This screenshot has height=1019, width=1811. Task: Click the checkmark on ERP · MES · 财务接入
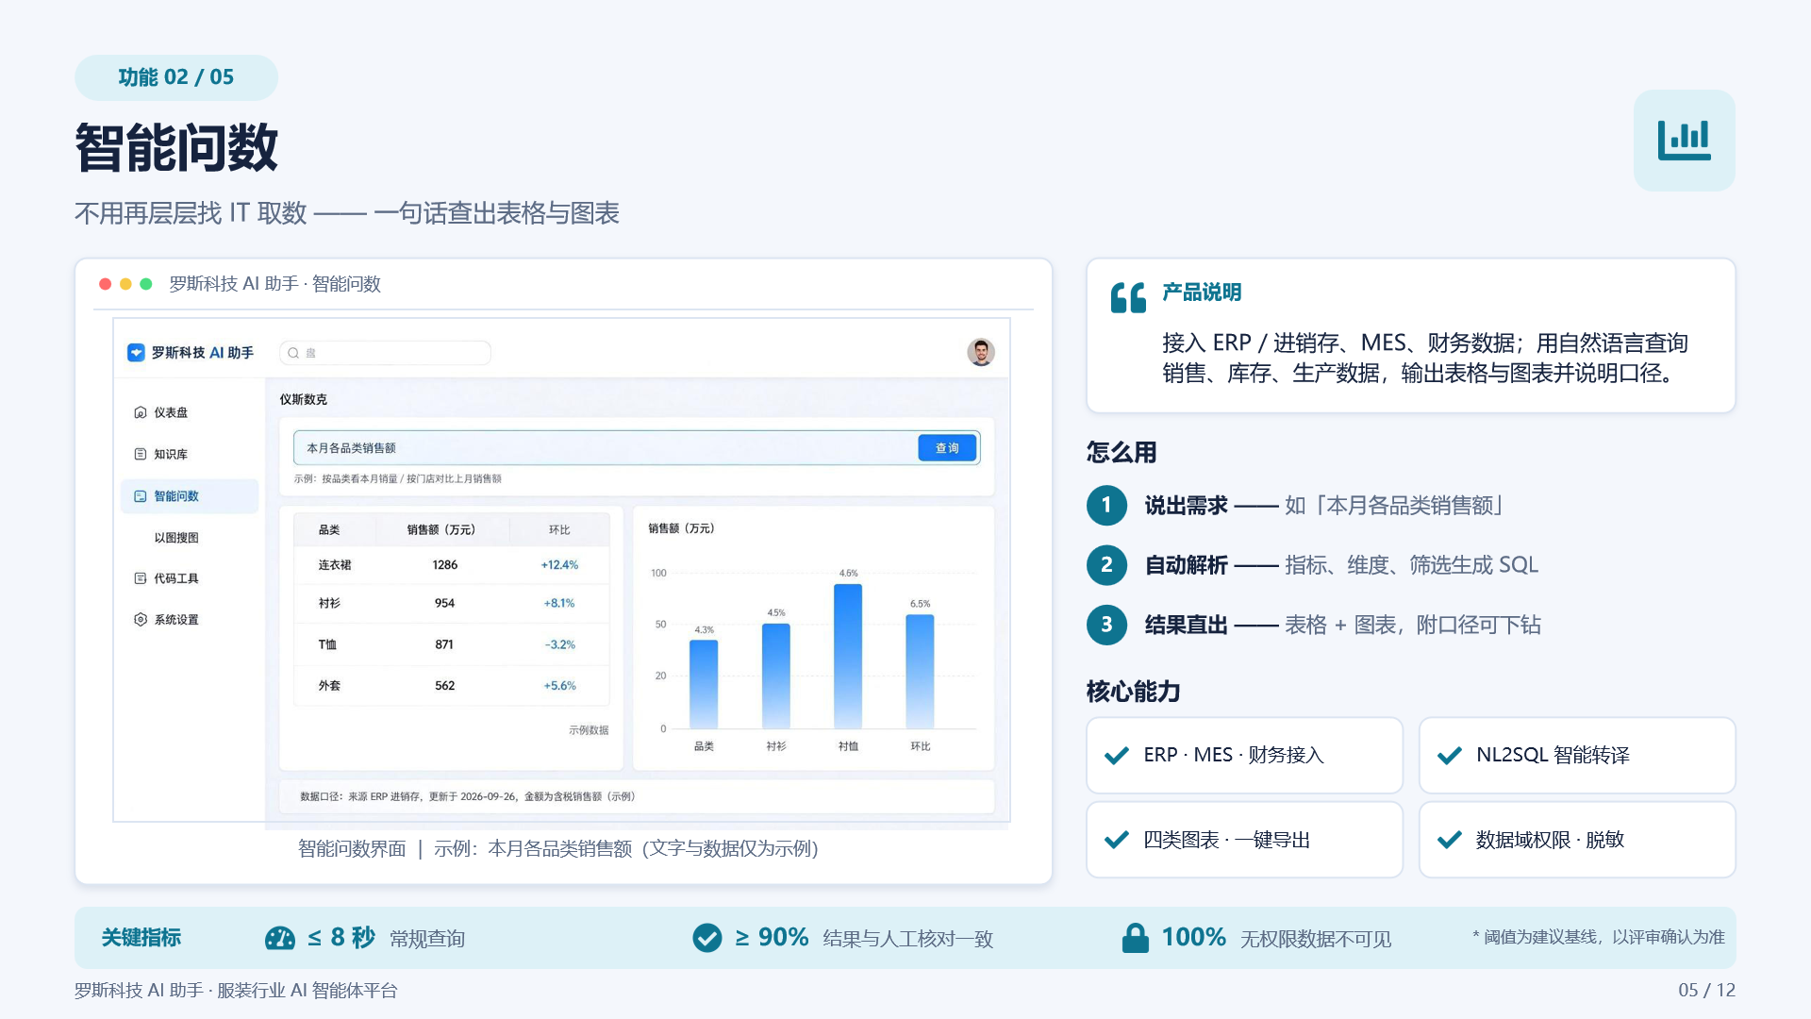tap(1117, 755)
